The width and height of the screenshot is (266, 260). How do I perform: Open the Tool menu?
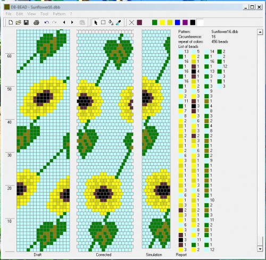point(44,14)
